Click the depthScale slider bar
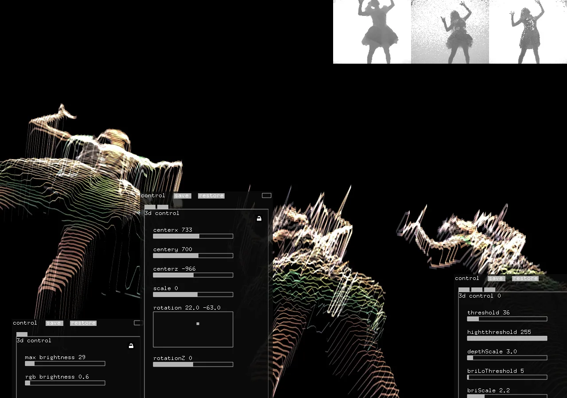567x398 pixels. pyautogui.click(x=507, y=358)
